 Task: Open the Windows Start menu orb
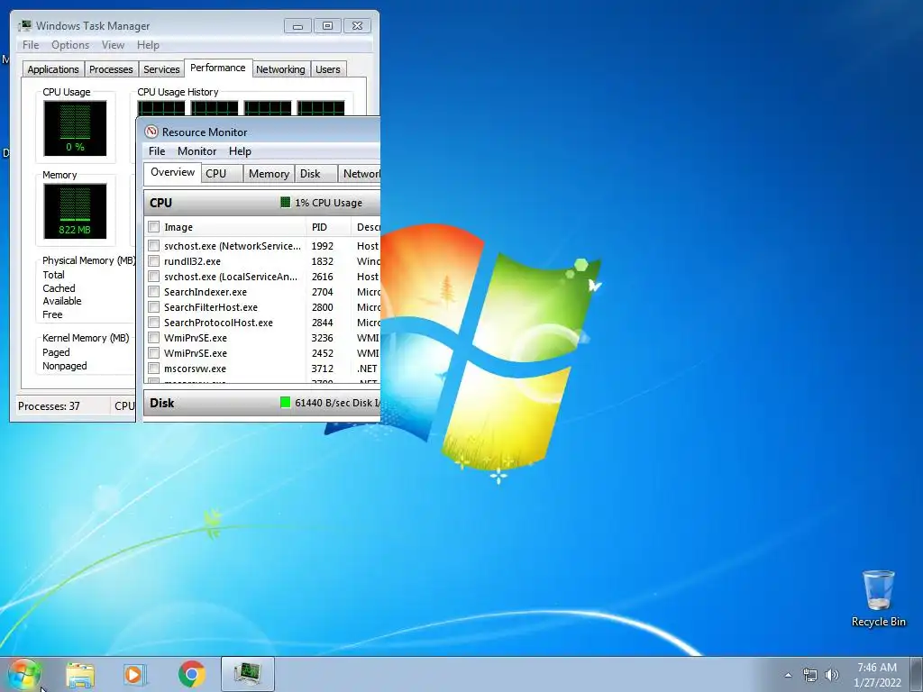(x=24, y=674)
